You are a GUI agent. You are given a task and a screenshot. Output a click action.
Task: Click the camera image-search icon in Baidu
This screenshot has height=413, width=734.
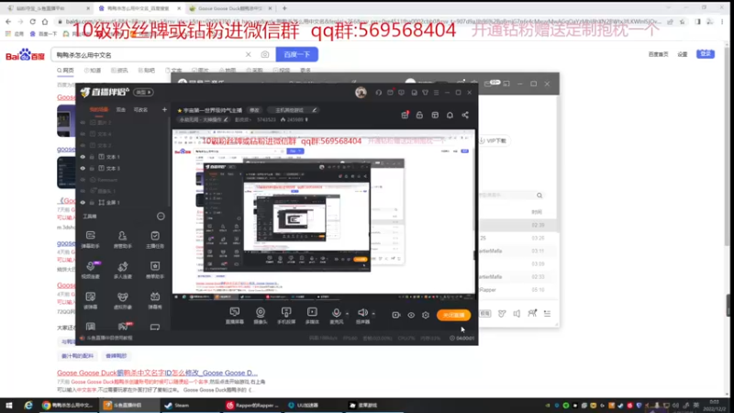tap(265, 55)
